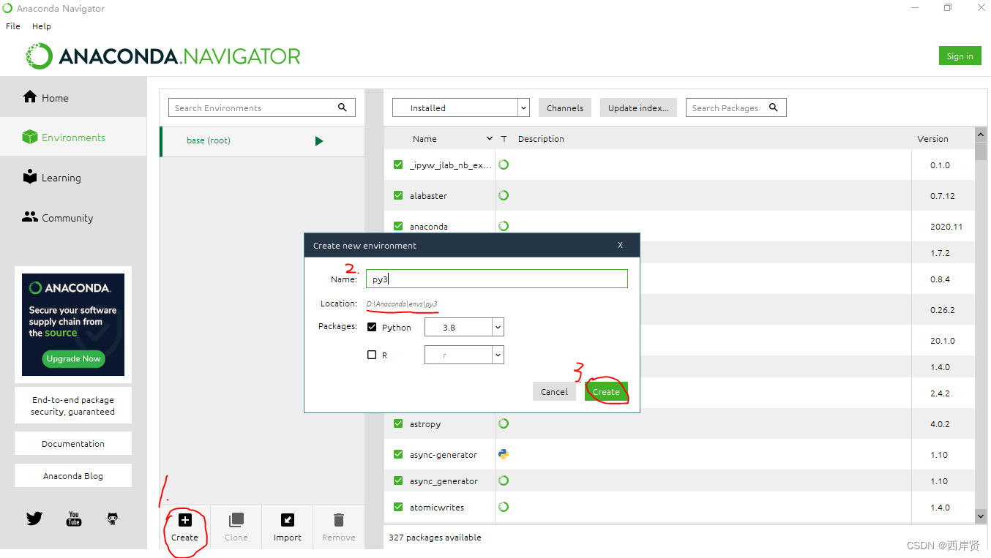The width and height of the screenshot is (991, 558).
Task: Click the environment Name input field
Action: [496, 279]
